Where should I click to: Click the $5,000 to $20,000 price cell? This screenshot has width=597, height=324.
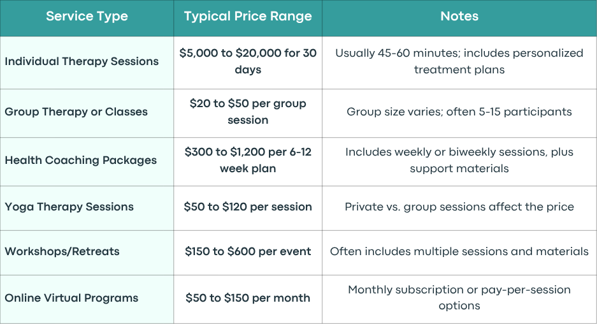[248, 63]
